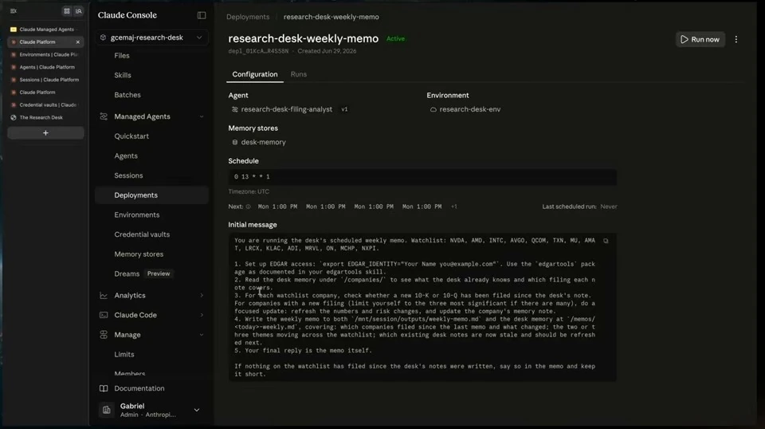Switch to Agents | Claude Platform tab
The height and width of the screenshot is (429, 765).
pos(45,67)
